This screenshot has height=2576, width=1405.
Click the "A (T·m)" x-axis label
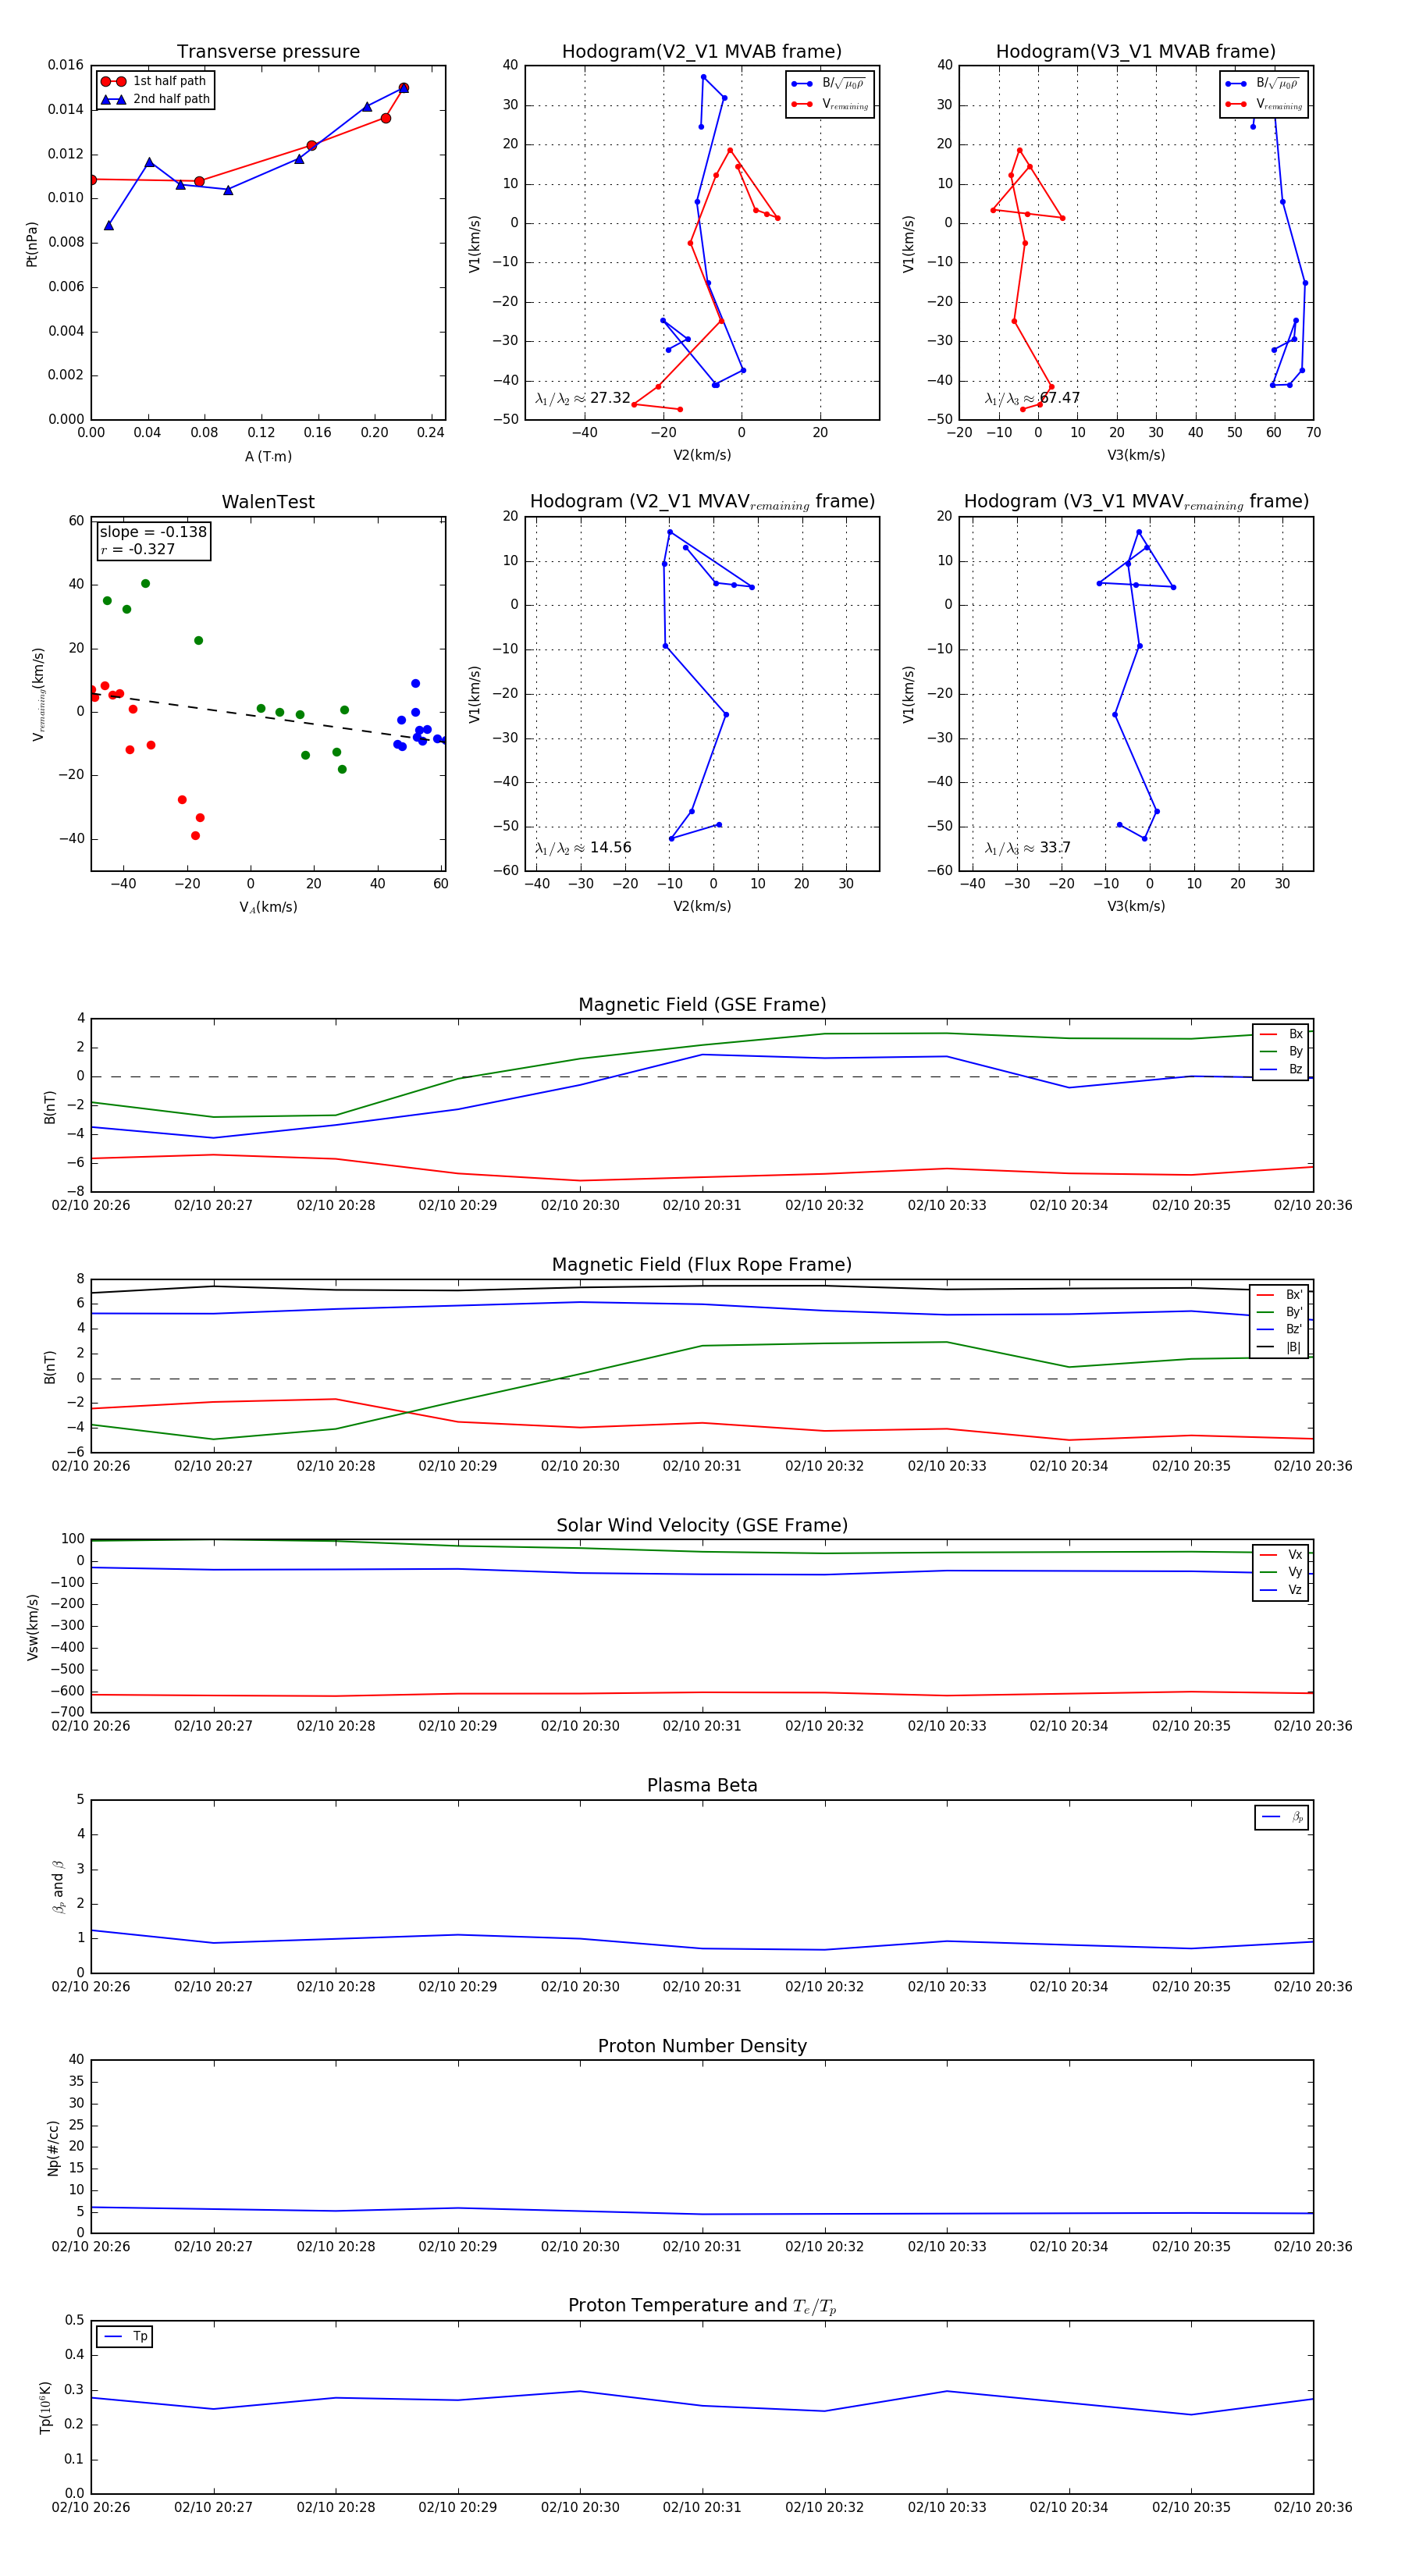tap(268, 456)
